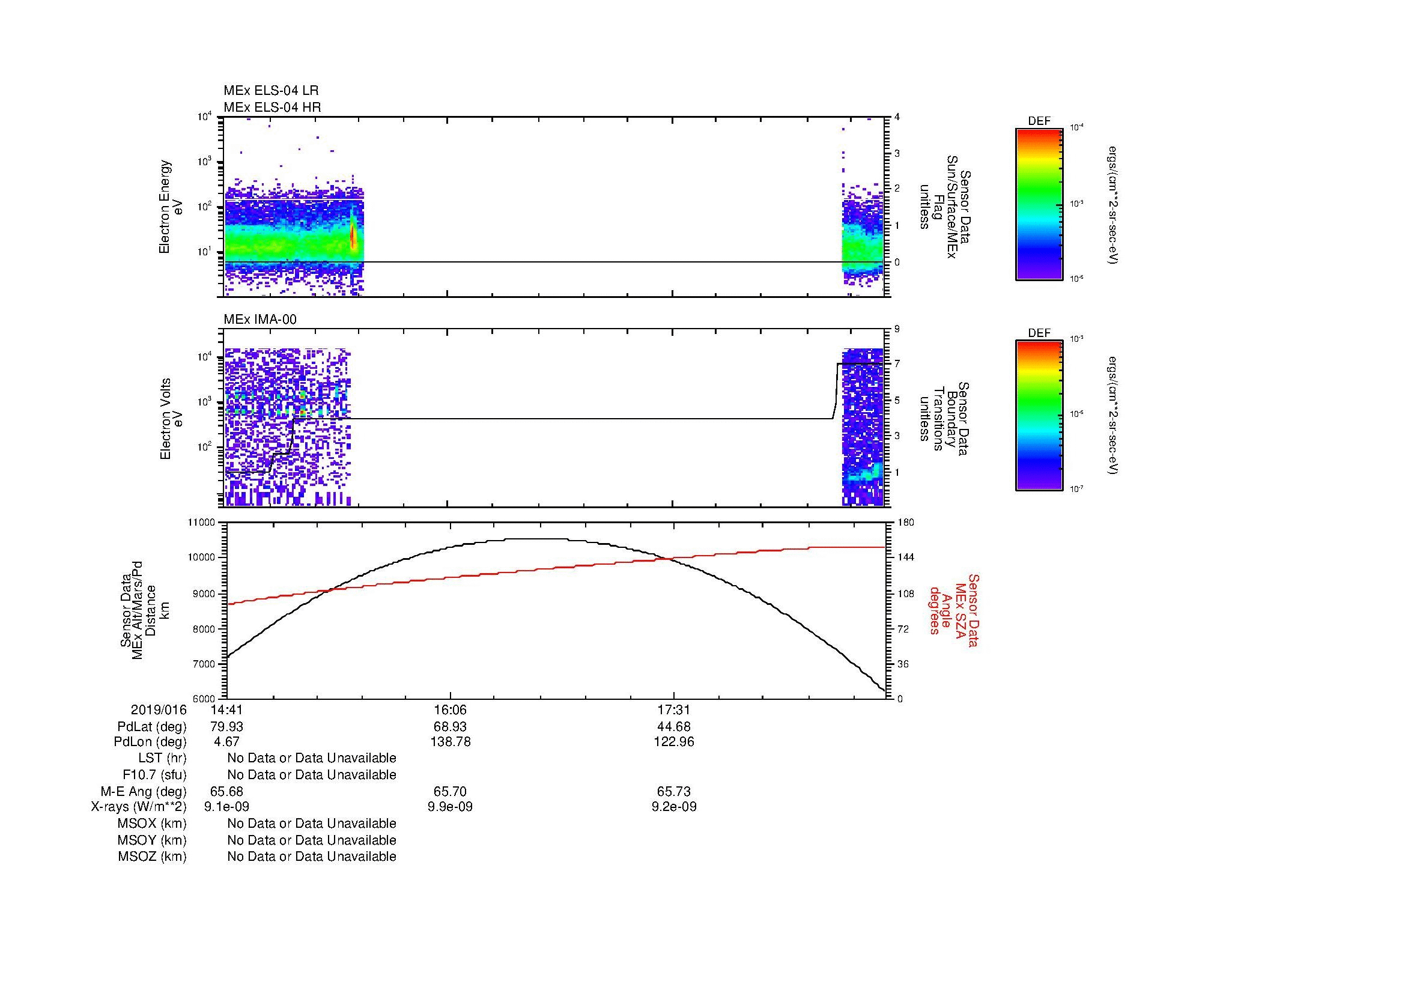Click the '36' SZA axis tick label
The image size is (1405, 993).
click(903, 664)
